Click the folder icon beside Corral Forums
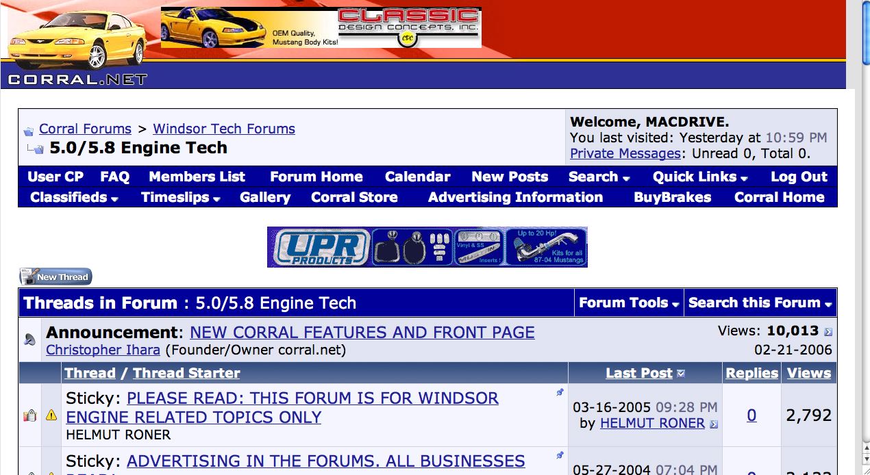870x475 pixels. click(x=29, y=131)
